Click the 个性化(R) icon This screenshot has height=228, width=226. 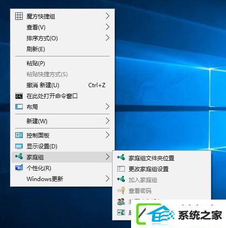click(x=19, y=168)
